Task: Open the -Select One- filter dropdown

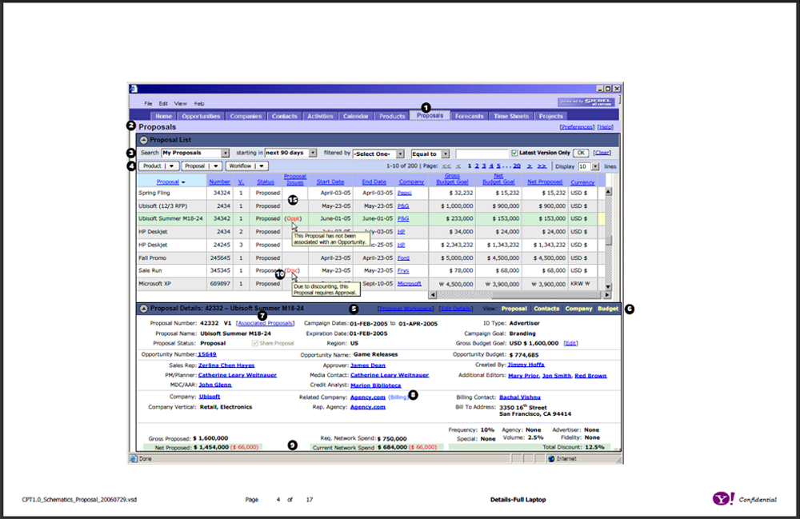Action: tap(400, 153)
